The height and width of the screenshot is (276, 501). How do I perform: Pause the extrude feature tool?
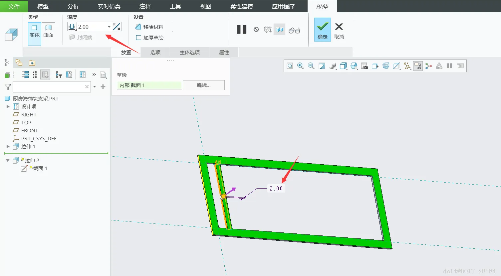[x=242, y=30]
